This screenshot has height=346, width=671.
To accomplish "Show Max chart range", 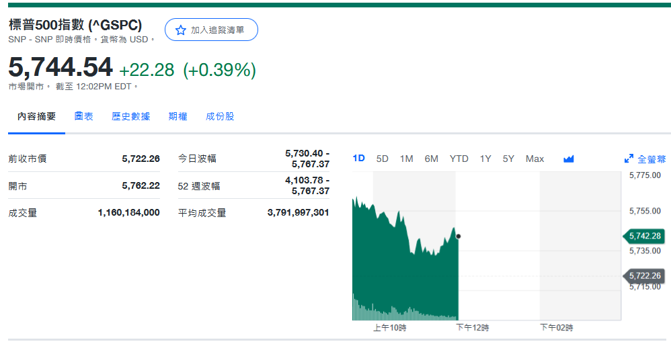I will click(x=535, y=159).
